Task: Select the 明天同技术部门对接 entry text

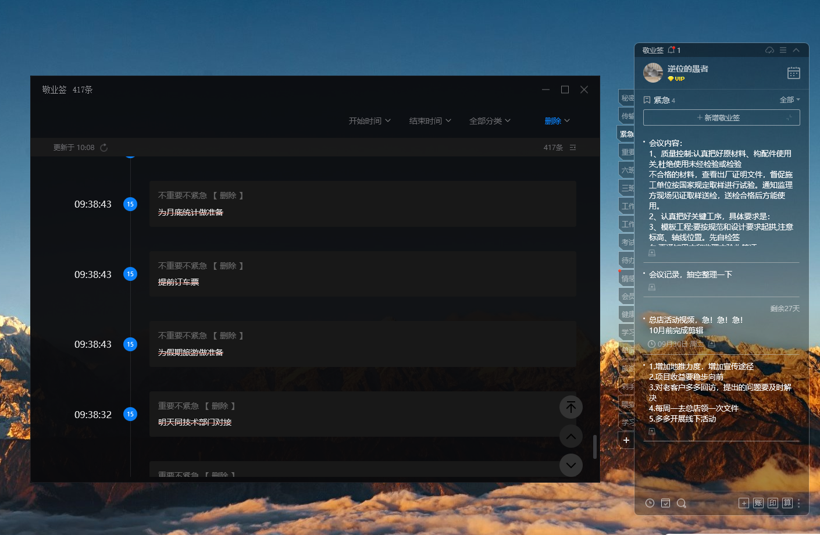Action: [195, 422]
